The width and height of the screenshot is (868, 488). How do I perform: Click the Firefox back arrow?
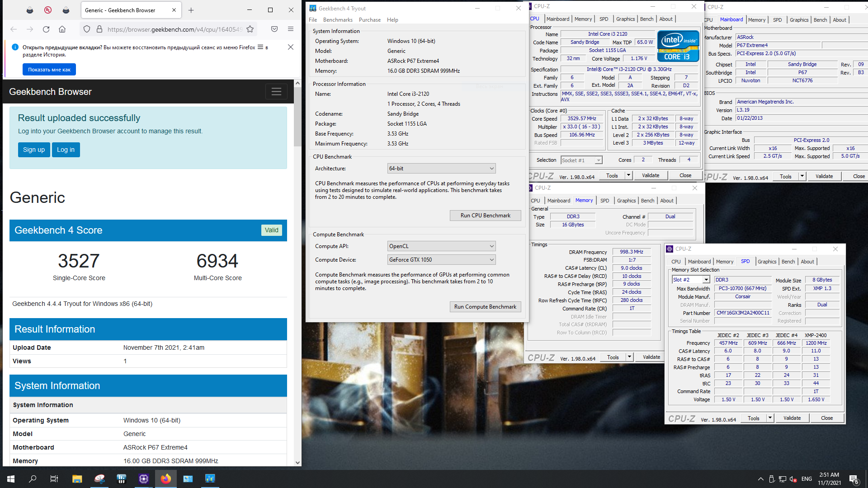click(x=14, y=29)
